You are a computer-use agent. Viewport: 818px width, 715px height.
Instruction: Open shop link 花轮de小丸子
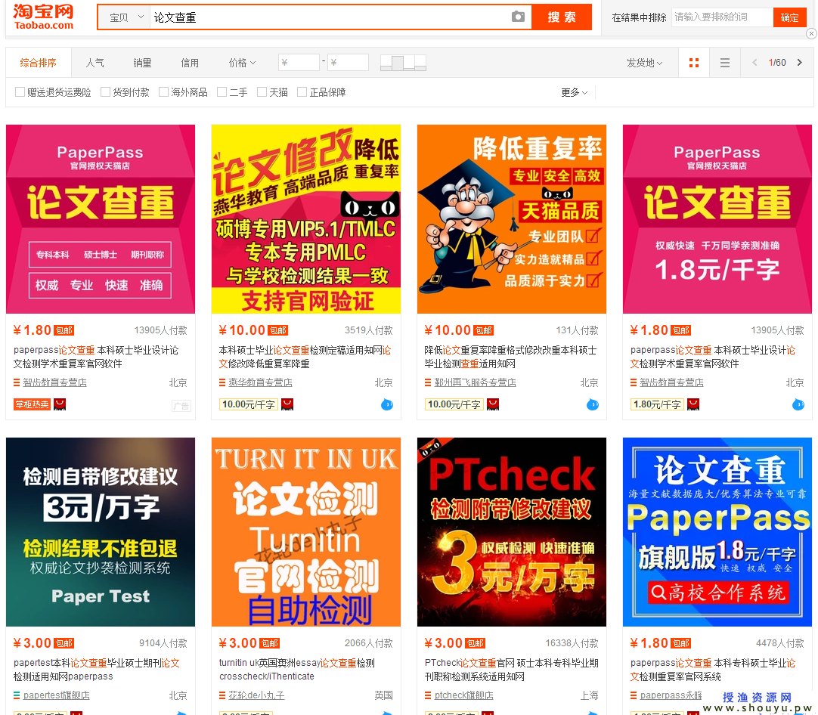coord(257,695)
